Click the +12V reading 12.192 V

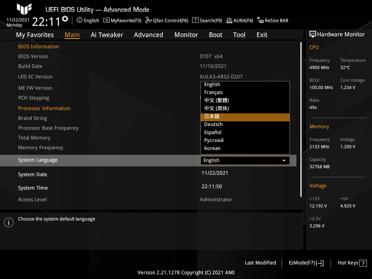(x=318, y=206)
